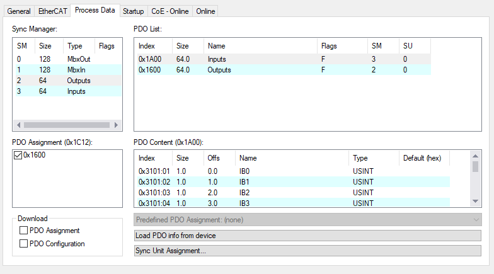Select Sync Manager row MbxIn
This screenshot has width=494, height=274.
(x=68, y=70)
